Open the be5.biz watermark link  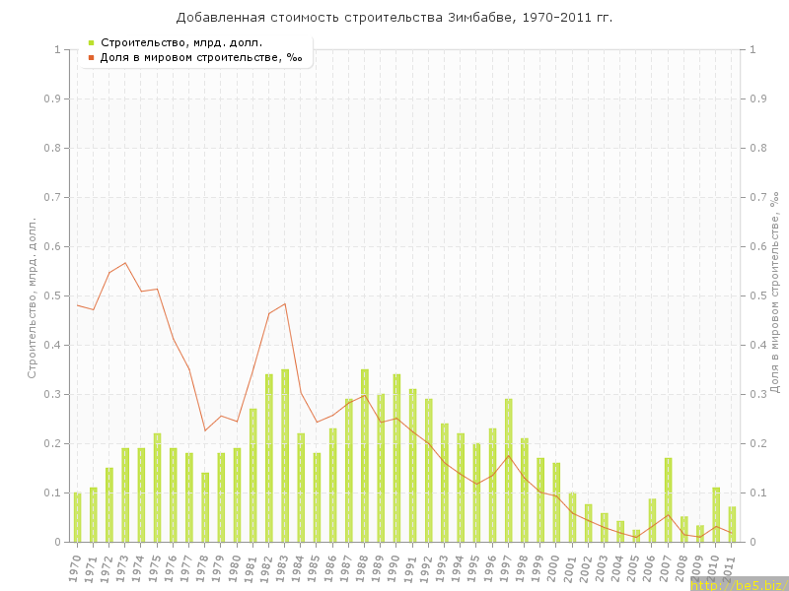(739, 585)
